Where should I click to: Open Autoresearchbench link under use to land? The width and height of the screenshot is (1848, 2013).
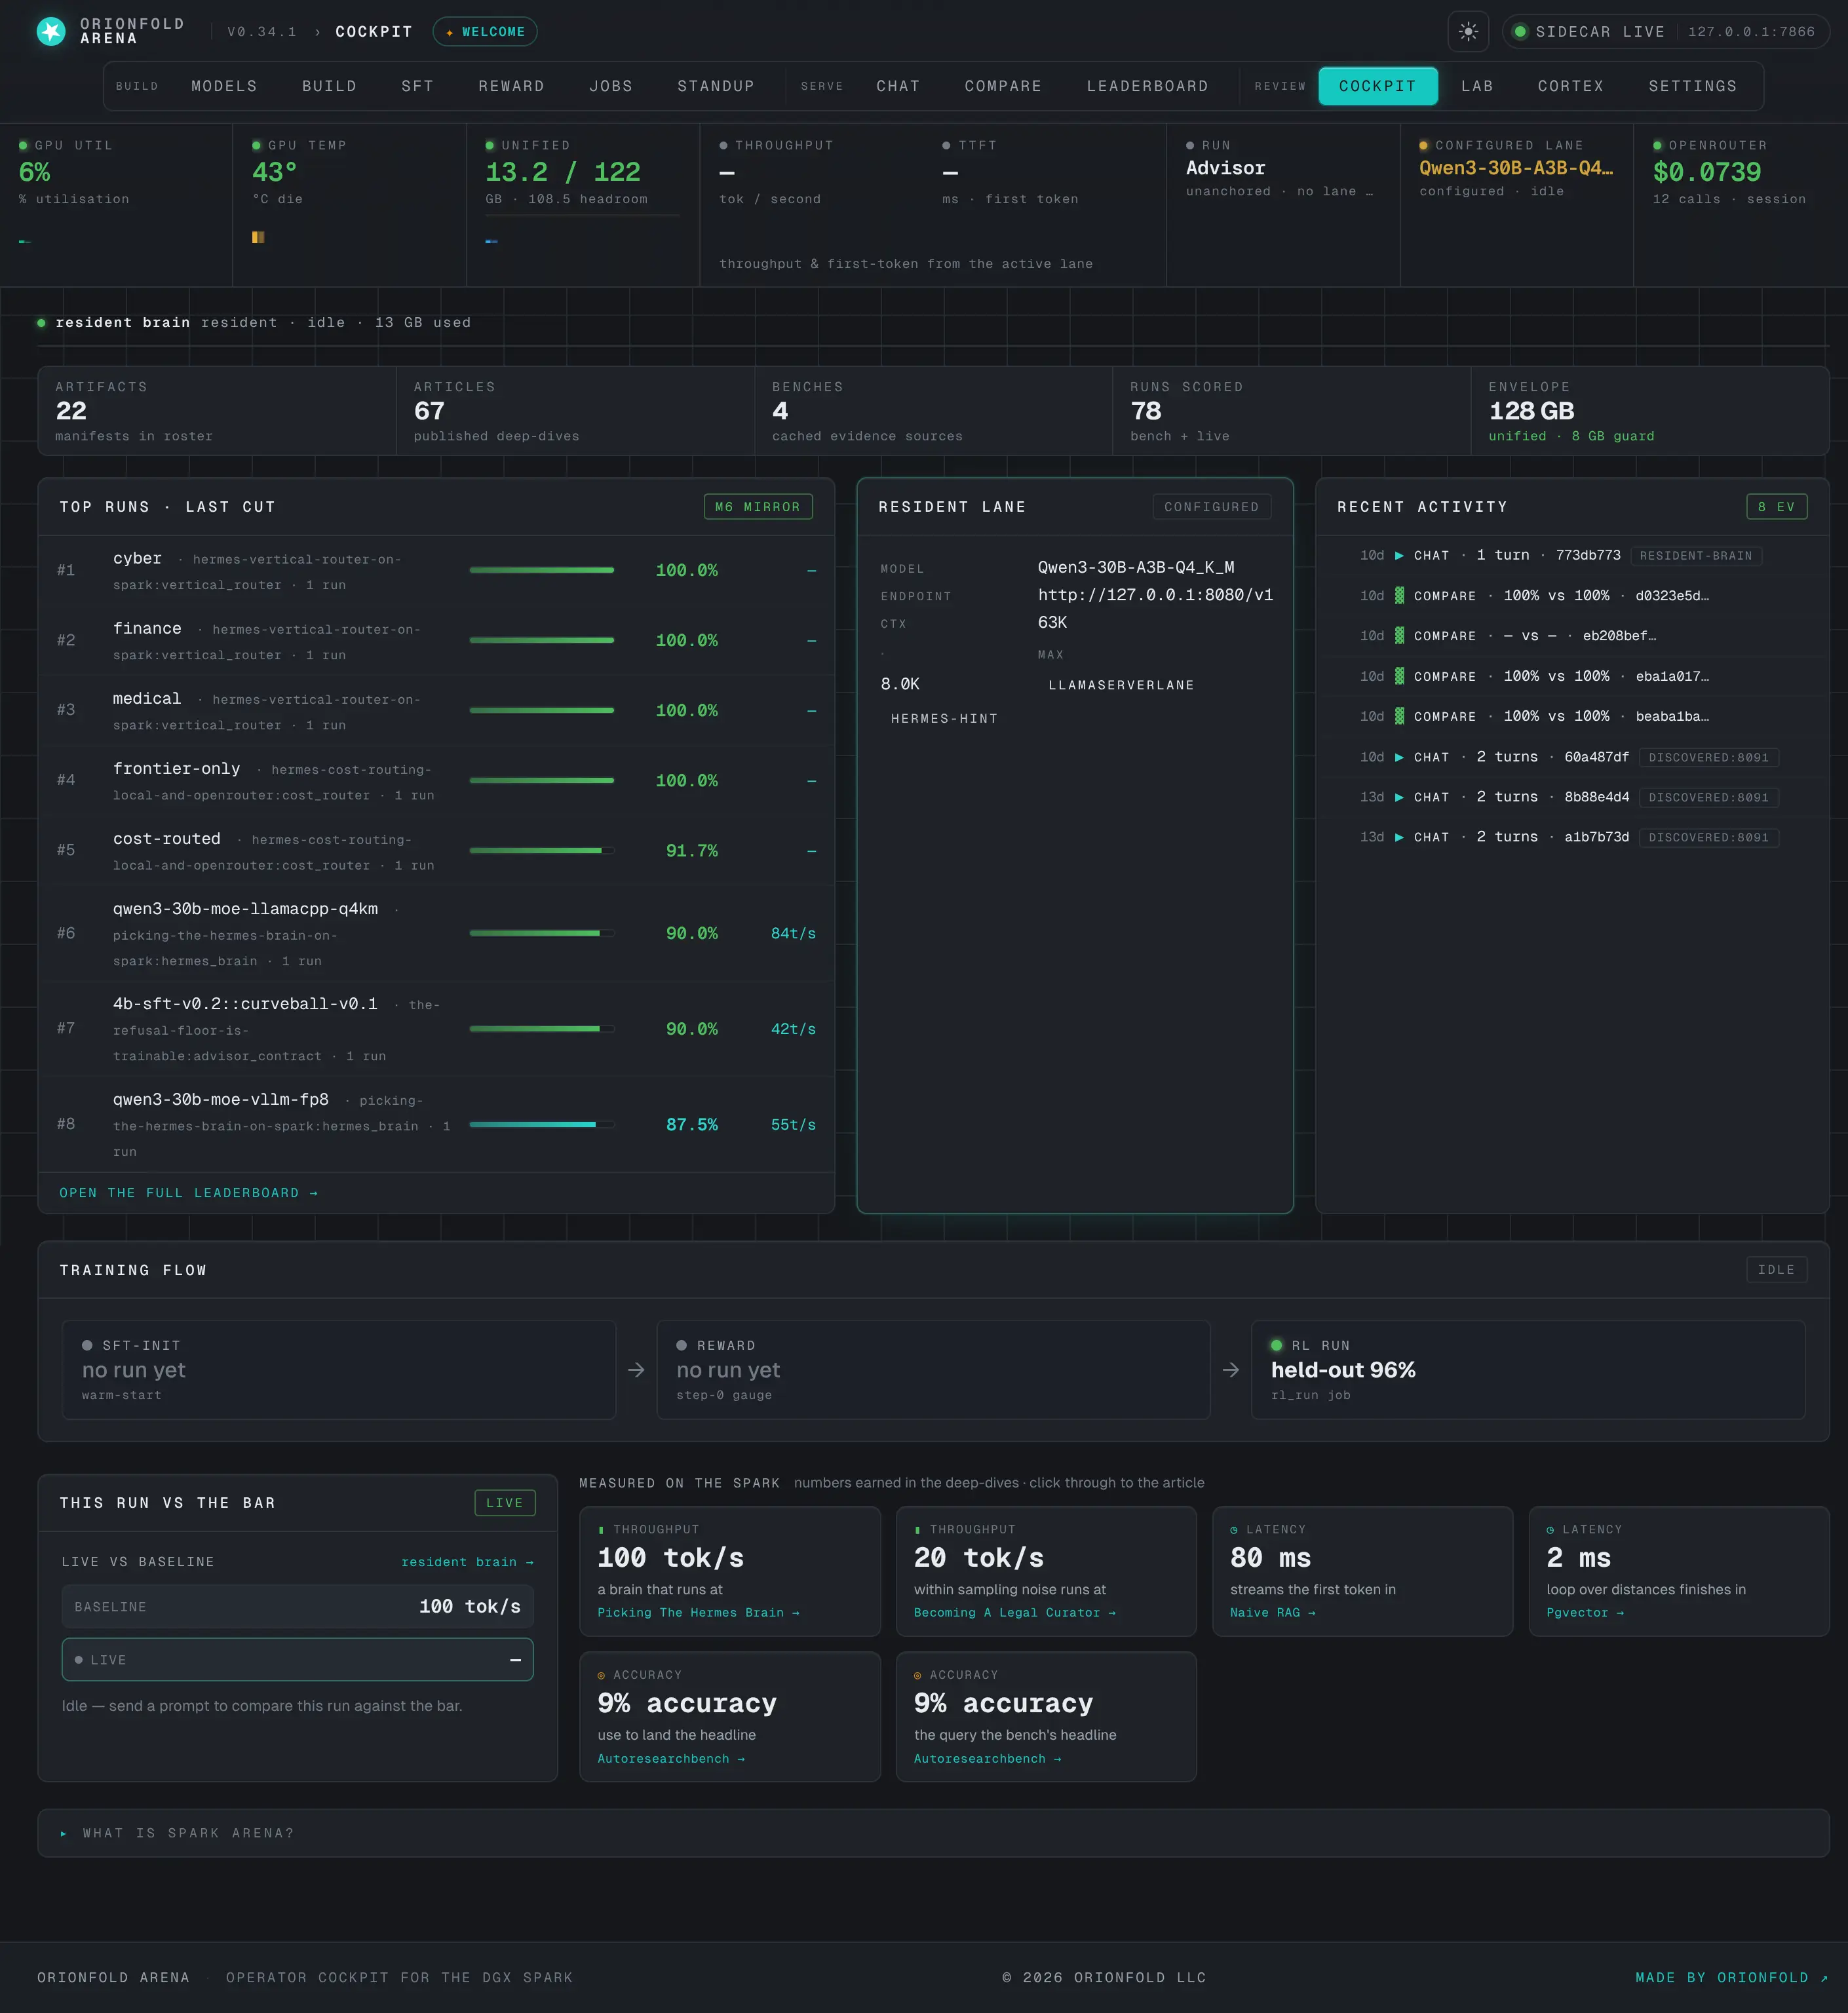pyautogui.click(x=671, y=1759)
